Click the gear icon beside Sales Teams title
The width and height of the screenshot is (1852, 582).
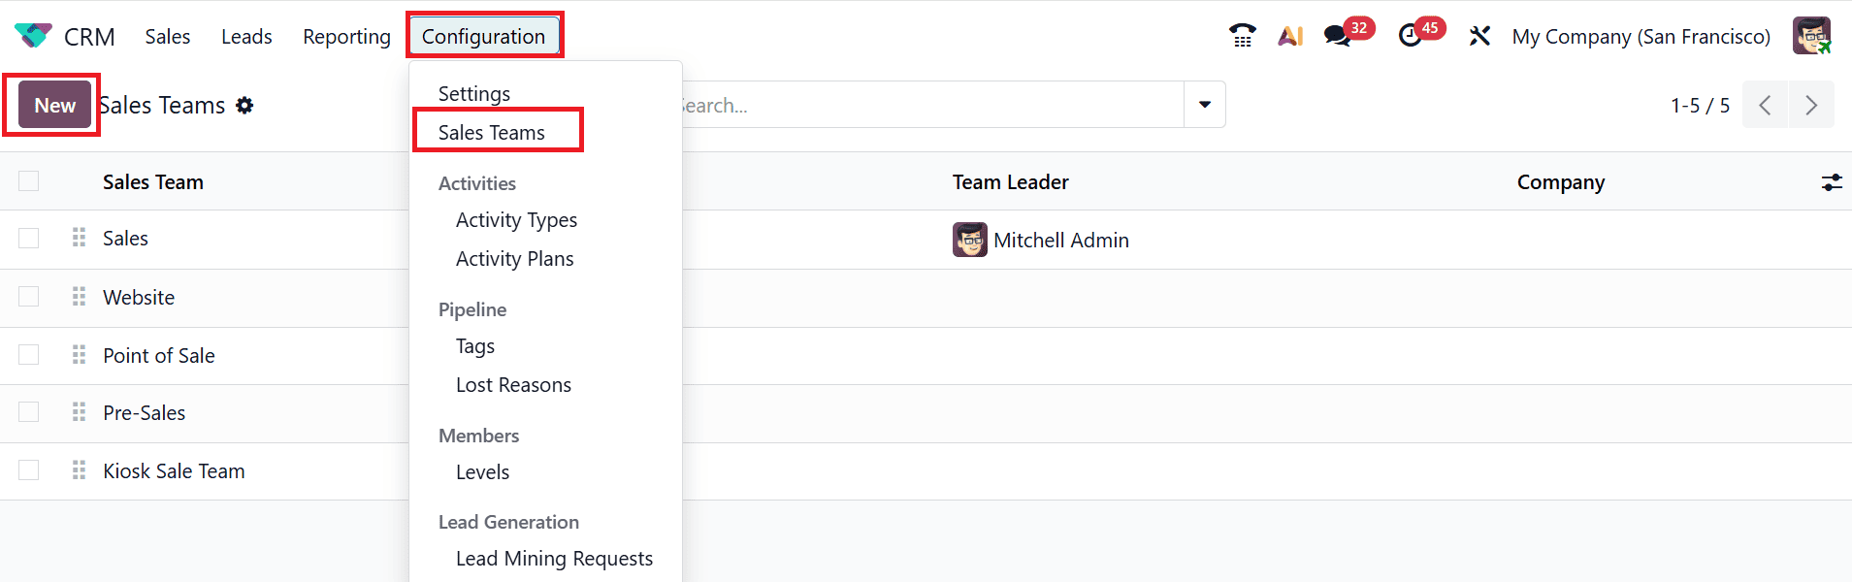(x=245, y=105)
